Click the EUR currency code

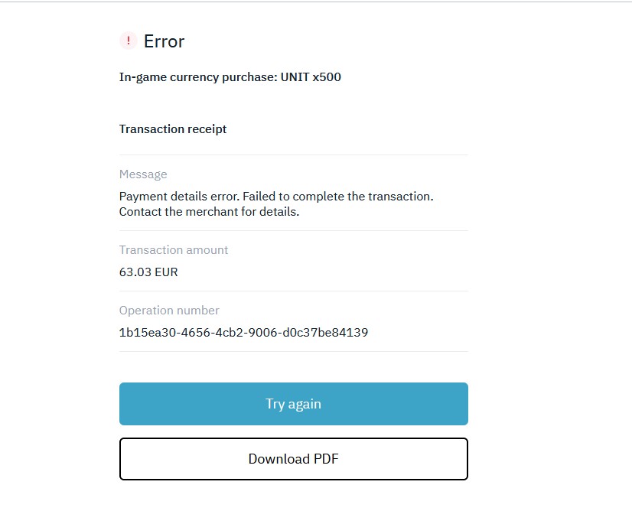tap(166, 272)
